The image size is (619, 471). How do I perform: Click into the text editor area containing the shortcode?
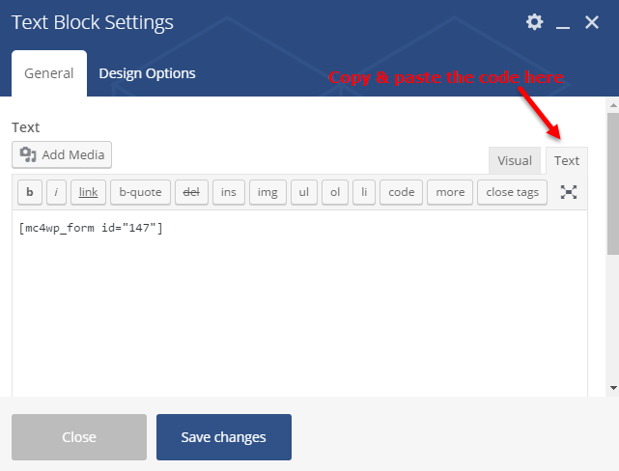click(x=299, y=303)
